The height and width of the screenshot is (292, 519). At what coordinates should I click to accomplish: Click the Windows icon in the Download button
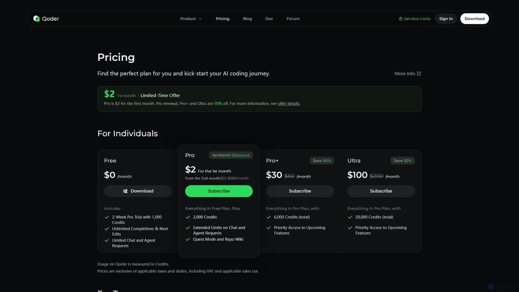coord(126,191)
